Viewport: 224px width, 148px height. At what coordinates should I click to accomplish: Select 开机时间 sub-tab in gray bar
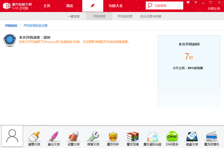[99, 16]
